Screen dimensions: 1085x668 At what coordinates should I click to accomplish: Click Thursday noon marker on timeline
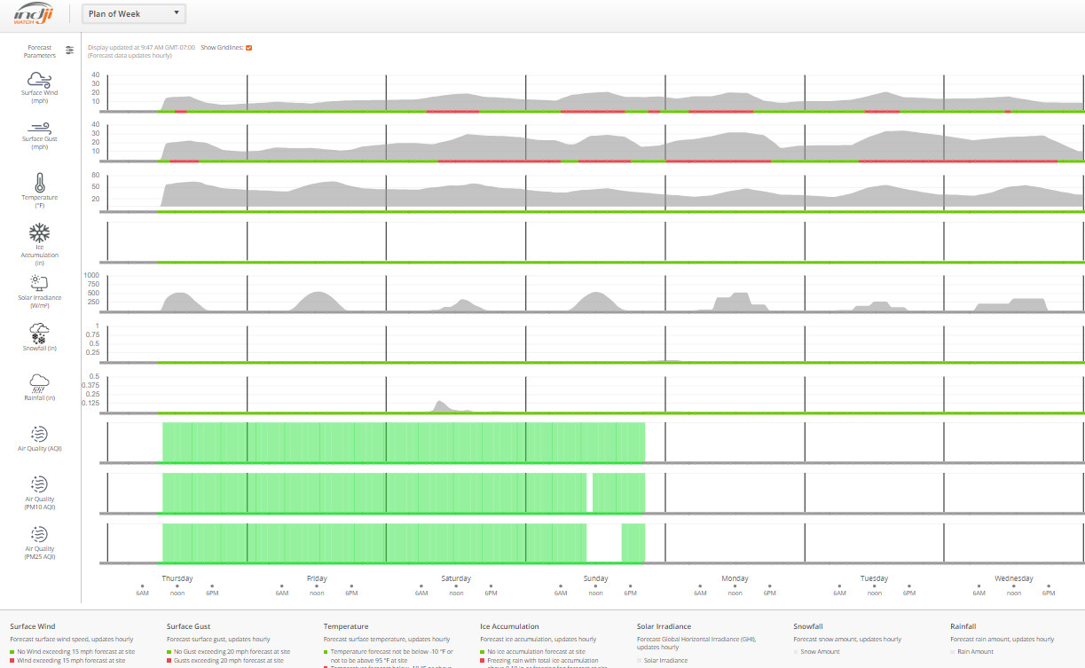click(x=177, y=589)
